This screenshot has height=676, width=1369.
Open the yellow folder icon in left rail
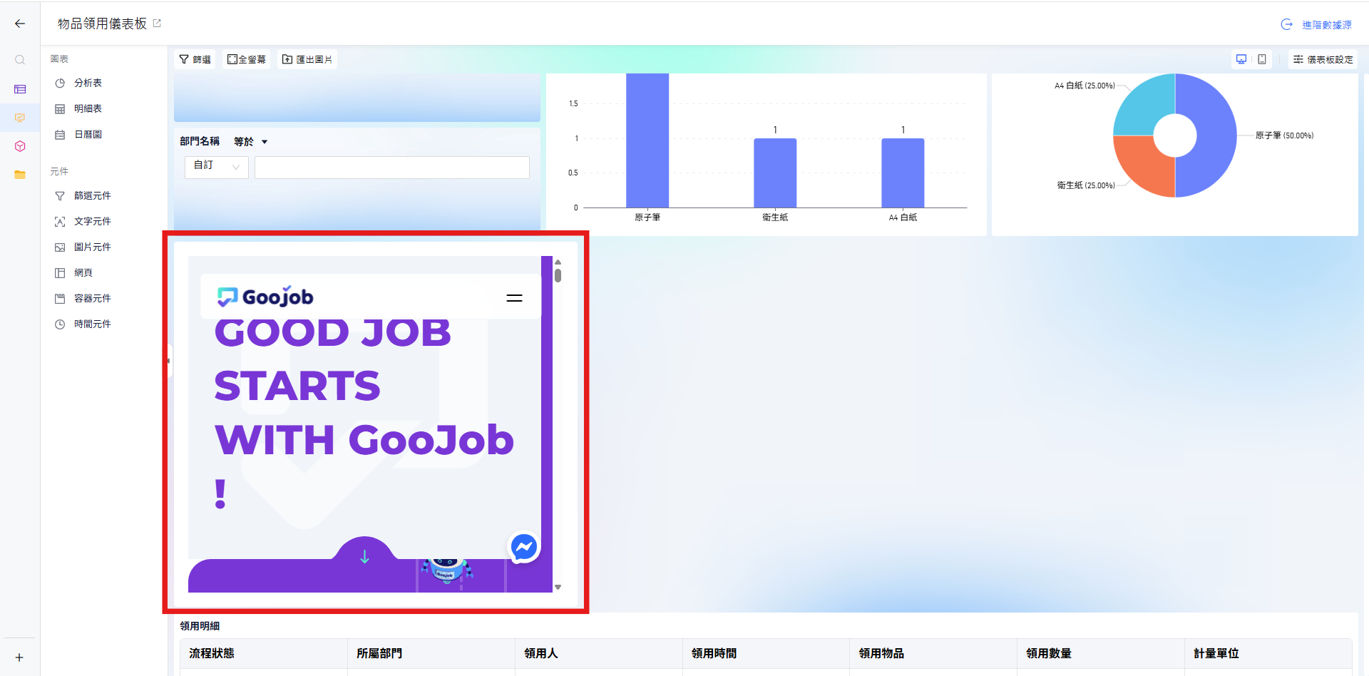(20, 175)
